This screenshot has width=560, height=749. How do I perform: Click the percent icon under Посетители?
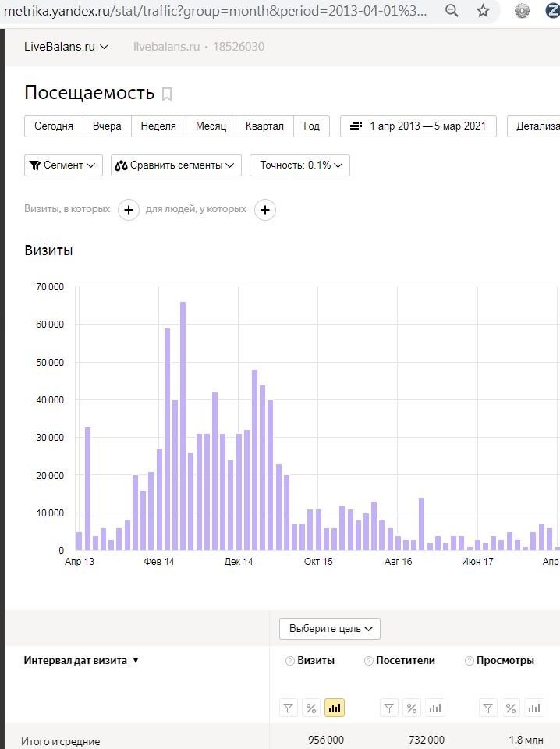pyautogui.click(x=412, y=708)
